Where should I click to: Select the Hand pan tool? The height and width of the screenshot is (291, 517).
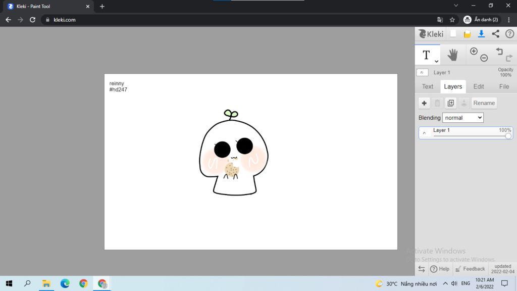pyautogui.click(x=453, y=55)
